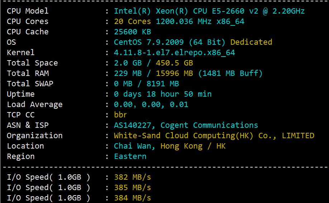Click the CPU Model value Intel Xeon E5-2660
Screen dimensions: 329x203
pos(209,11)
